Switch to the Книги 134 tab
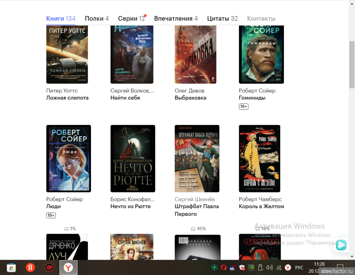355x275 pixels. (x=61, y=19)
